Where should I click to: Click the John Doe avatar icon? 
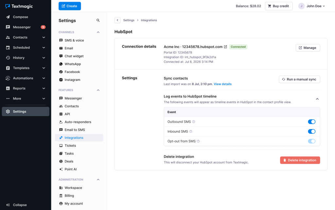tap(301, 6)
